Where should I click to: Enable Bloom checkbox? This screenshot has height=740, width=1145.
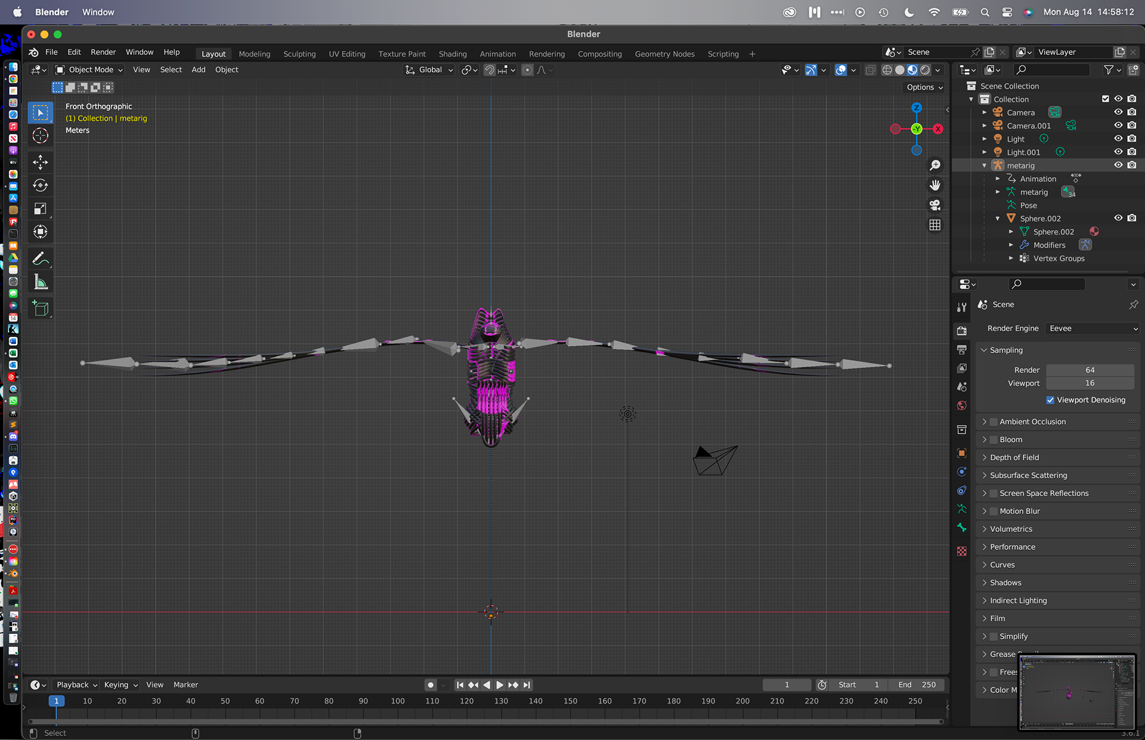(994, 439)
